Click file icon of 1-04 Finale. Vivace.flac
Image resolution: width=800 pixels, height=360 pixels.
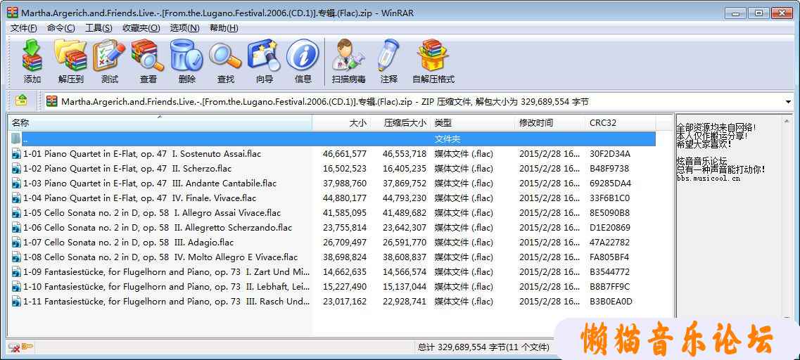[16, 198]
